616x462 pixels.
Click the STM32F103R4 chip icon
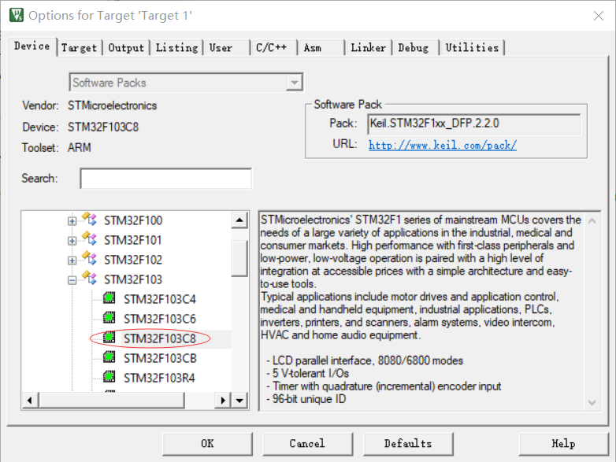tap(109, 376)
